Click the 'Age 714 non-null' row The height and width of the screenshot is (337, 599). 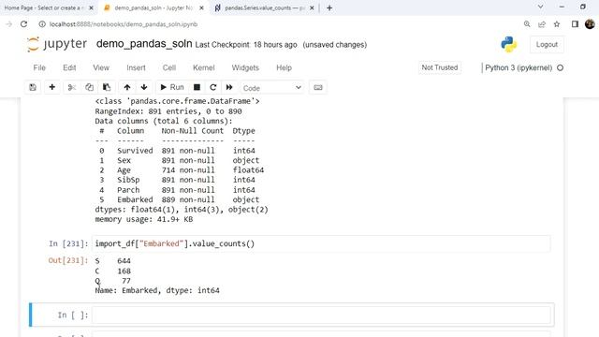tap(182, 170)
